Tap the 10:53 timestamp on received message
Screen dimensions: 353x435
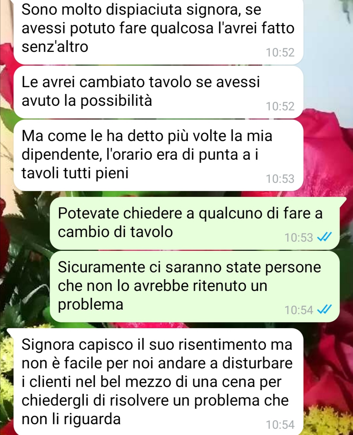point(280,179)
